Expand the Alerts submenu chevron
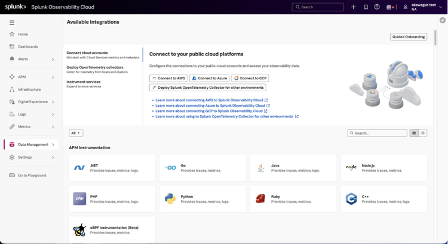 point(53,59)
